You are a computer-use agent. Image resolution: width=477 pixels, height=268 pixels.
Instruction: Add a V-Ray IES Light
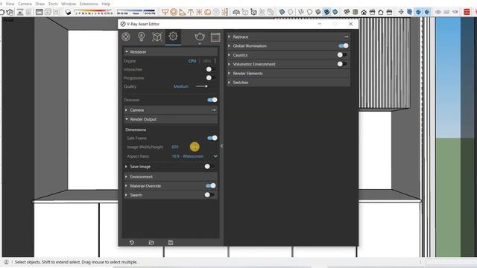(191, 12)
